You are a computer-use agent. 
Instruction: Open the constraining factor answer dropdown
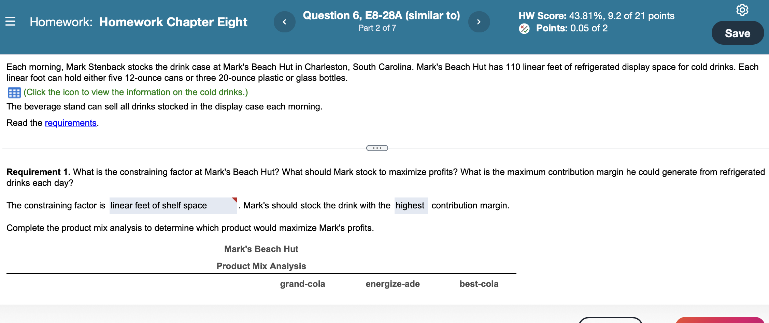point(172,205)
